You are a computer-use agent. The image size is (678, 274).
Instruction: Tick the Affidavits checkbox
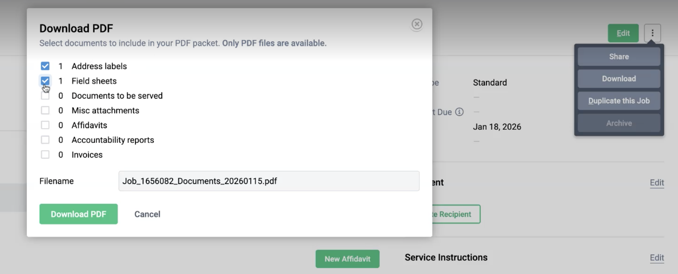point(45,125)
